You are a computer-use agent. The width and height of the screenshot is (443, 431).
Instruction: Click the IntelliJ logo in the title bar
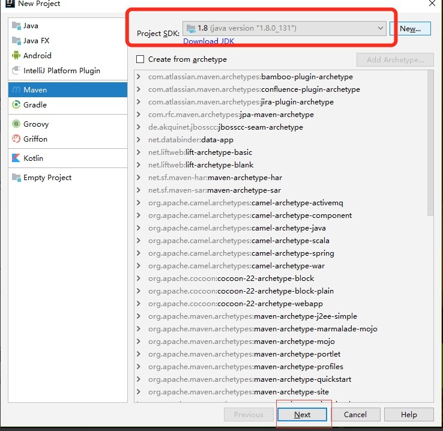click(10, 4)
